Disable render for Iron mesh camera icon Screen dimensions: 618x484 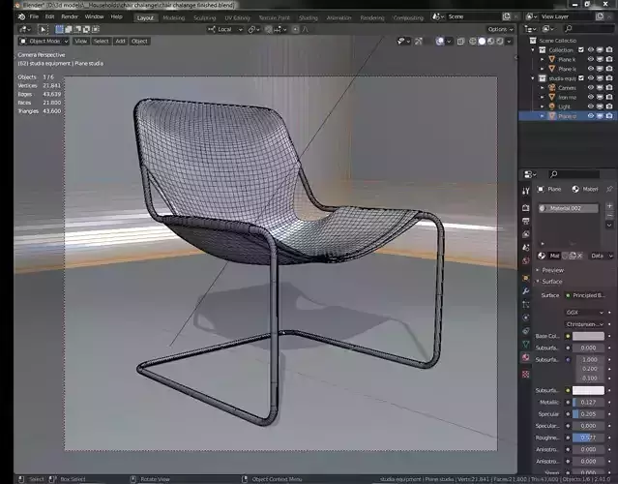[x=609, y=97]
